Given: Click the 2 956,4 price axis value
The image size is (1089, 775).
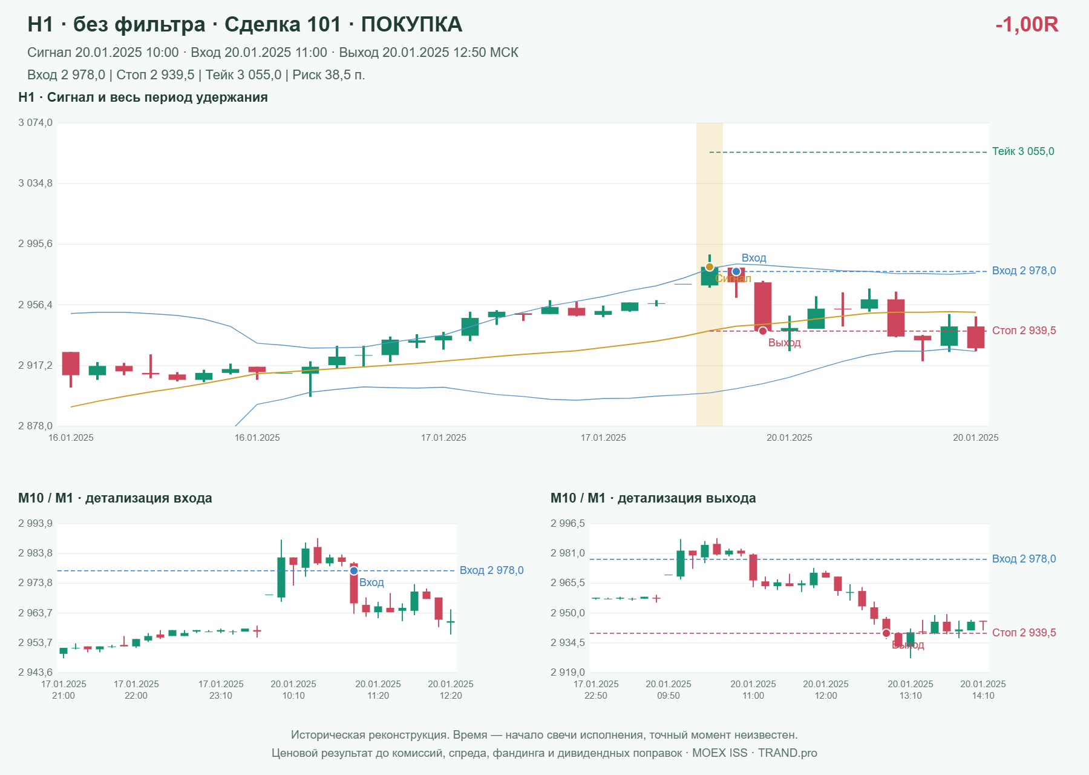Looking at the screenshot, I should (36, 305).
